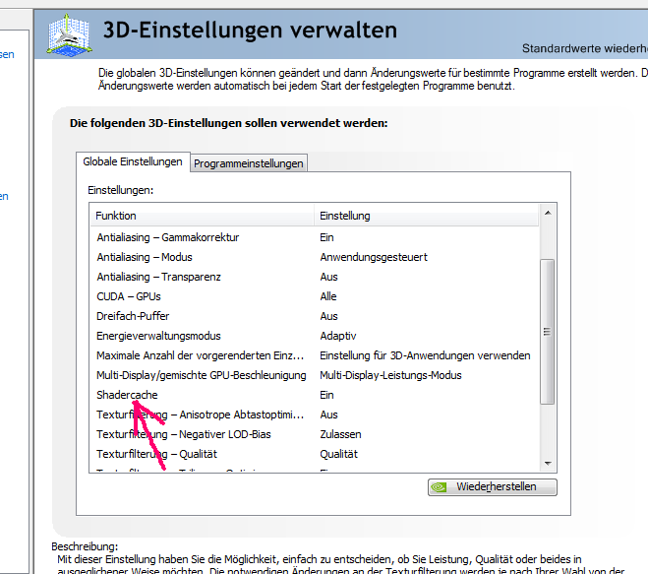Select the CUDA – GPUs row
Image resolution: width=648 pixels, height=574 pixels.
315,296
